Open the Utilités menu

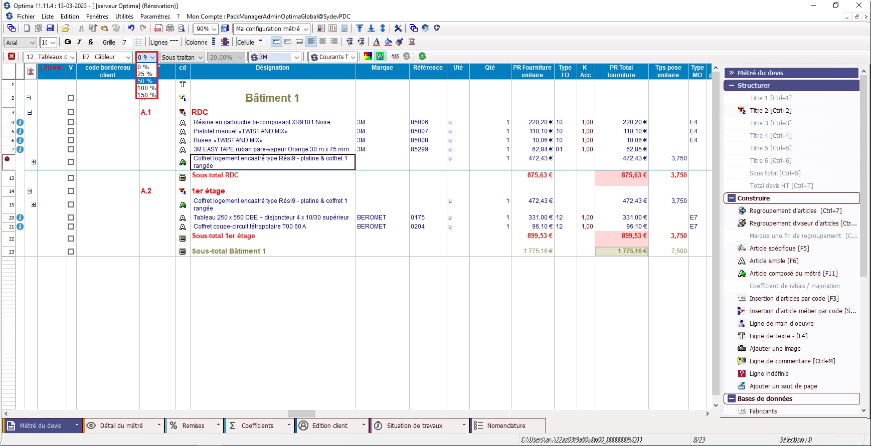coord(124,17)
